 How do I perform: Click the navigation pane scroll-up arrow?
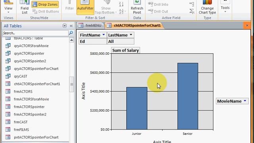[x=71, y=40]
